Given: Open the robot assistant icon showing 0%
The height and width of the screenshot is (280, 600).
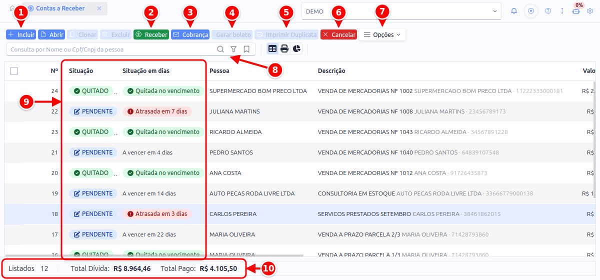Looking at the screenshot, I should [x=576, y=11].
